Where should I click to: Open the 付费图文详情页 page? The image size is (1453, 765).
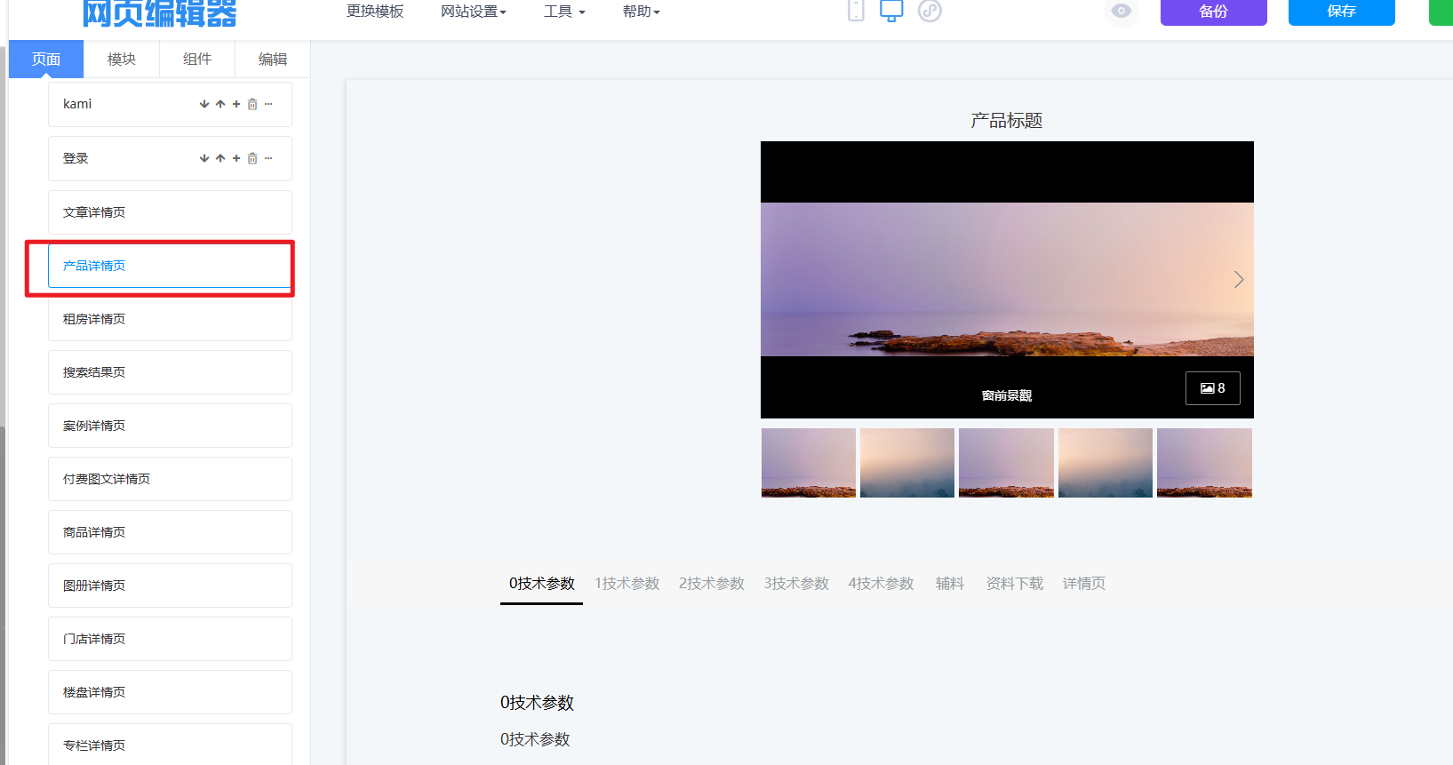tap(170, 479)
